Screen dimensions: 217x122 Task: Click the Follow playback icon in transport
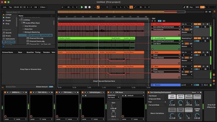coord(62,7)
